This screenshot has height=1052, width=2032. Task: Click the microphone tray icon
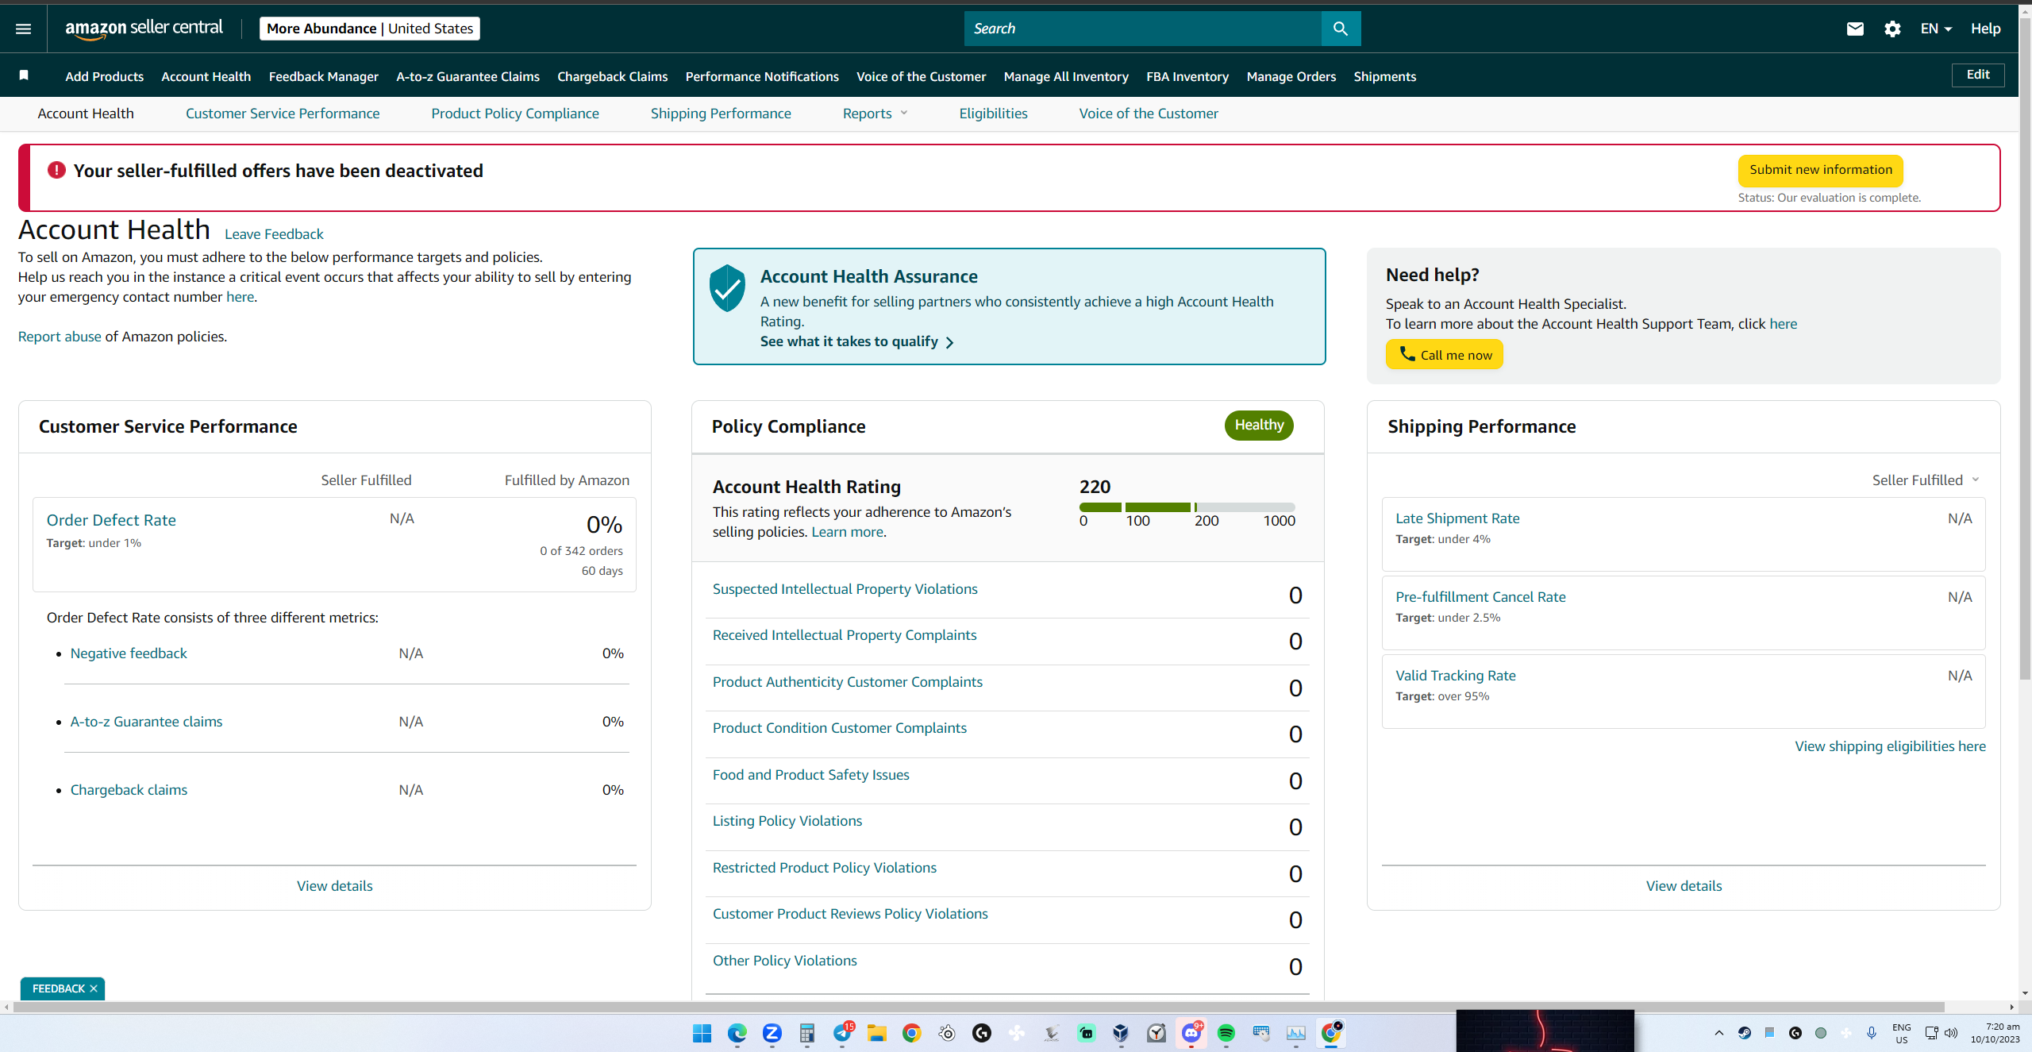(1872, 1033)
